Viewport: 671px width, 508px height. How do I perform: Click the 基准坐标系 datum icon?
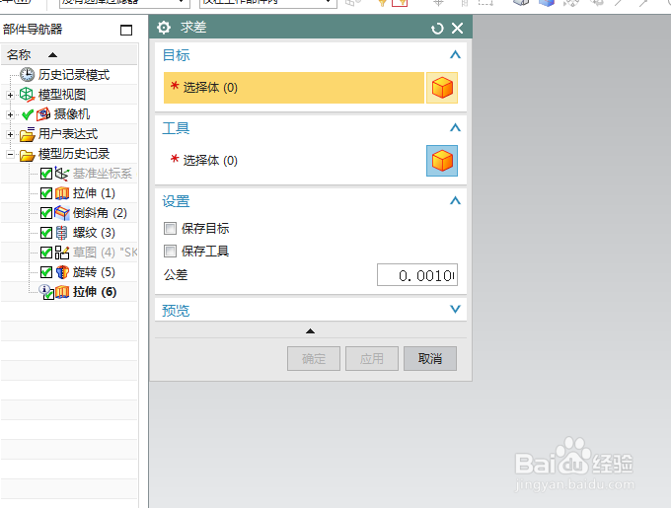tap(61, 174)
